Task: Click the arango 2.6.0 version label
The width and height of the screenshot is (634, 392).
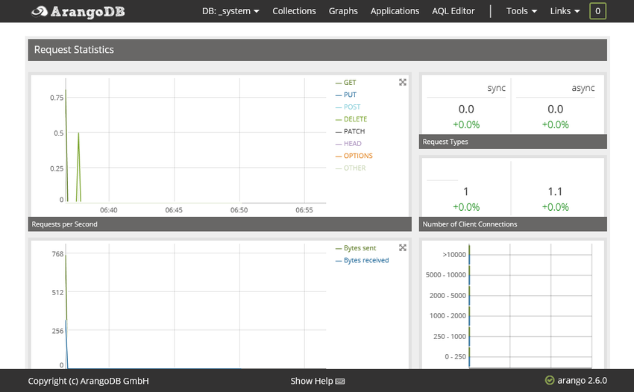Action: coord(582,380)
